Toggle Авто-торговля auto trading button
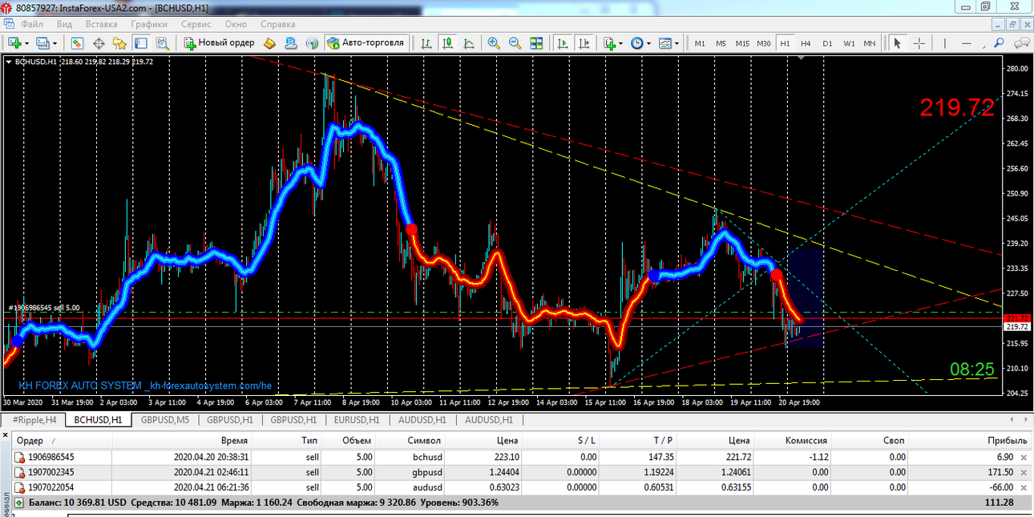Image resolution: width=1034 pixels, height=517 pixels. (367, 42)
